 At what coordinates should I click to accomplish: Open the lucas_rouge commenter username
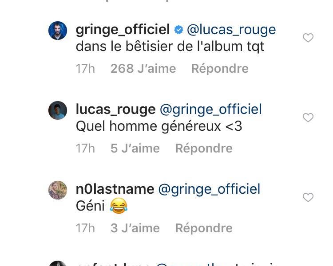click(x=115, y=110)
